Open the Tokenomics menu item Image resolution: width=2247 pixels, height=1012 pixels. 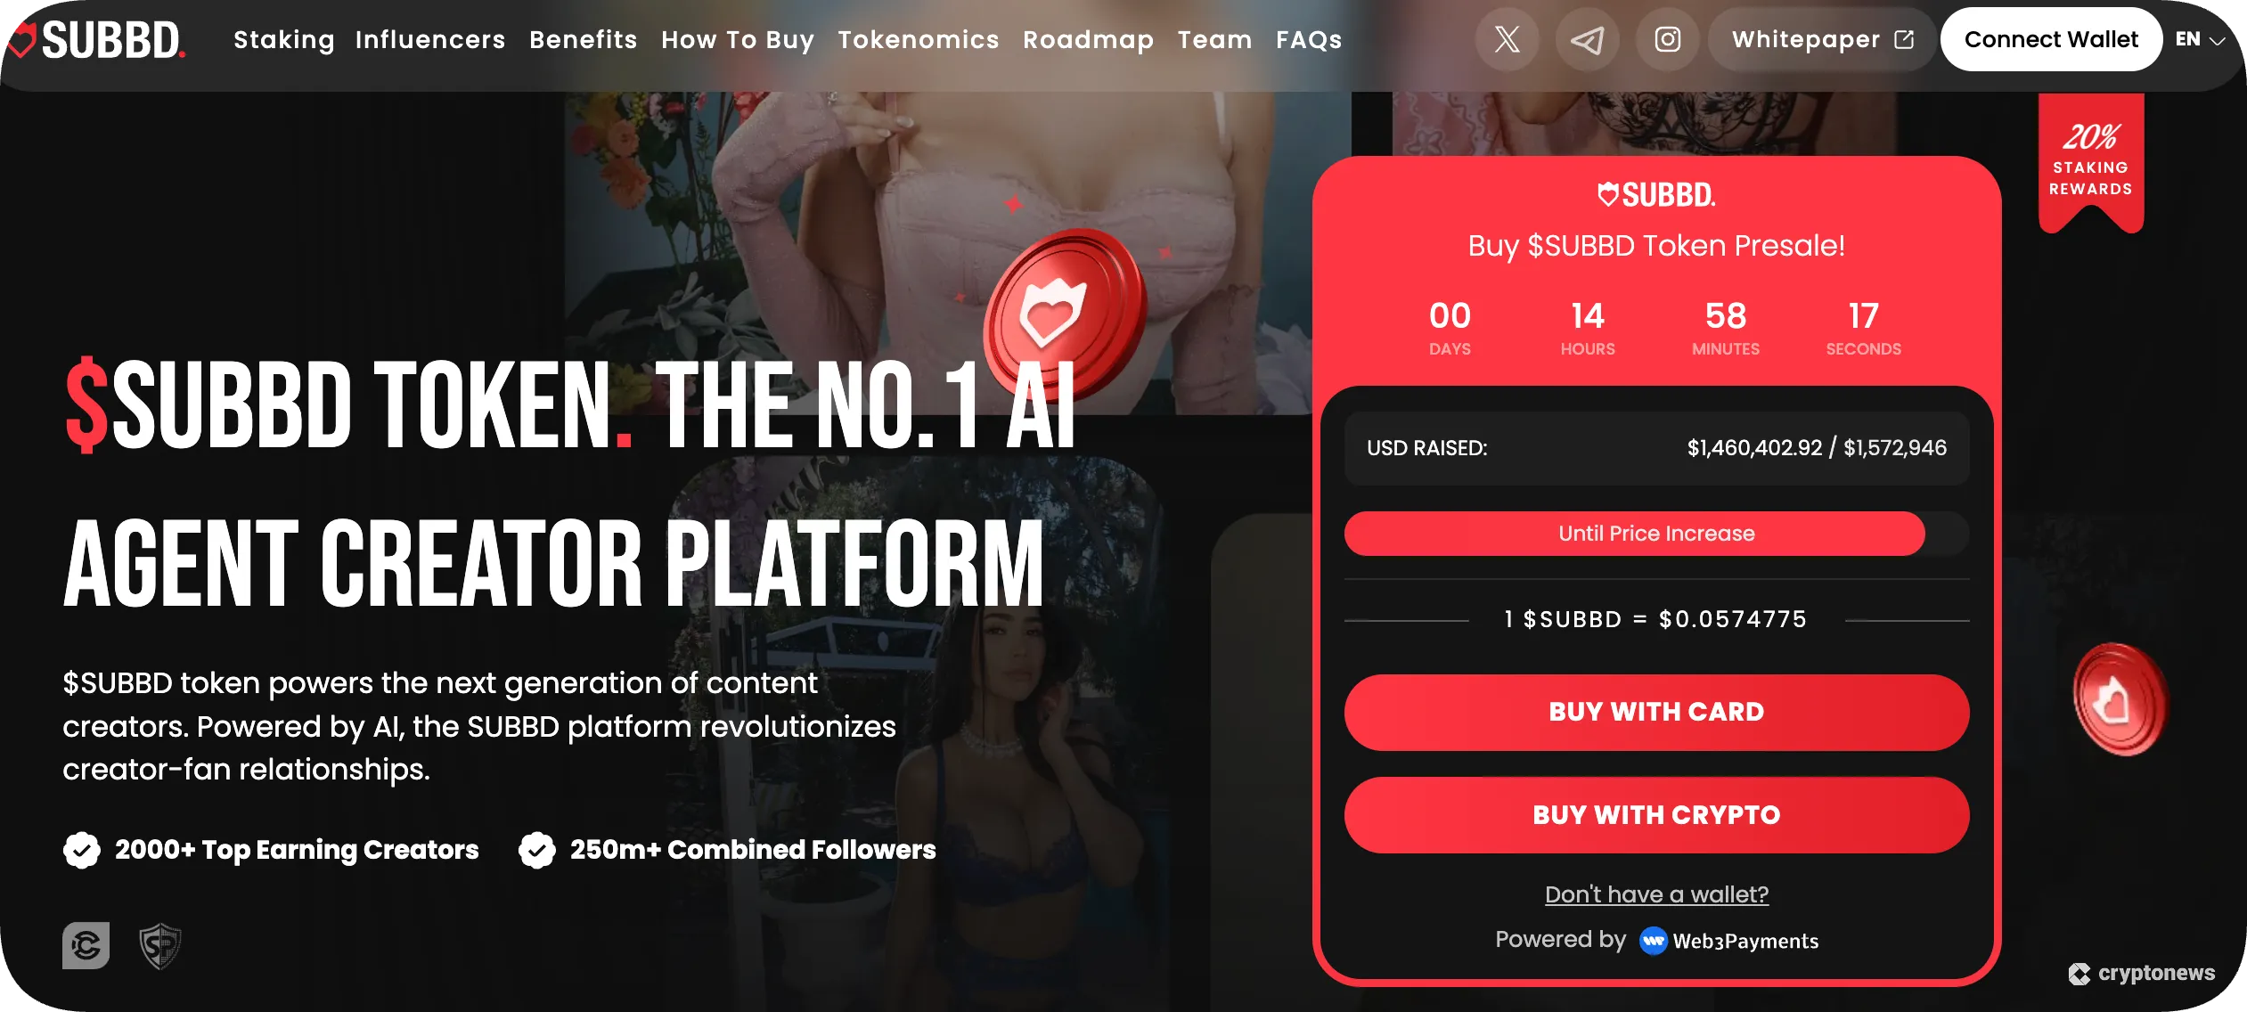click(919, 40)
